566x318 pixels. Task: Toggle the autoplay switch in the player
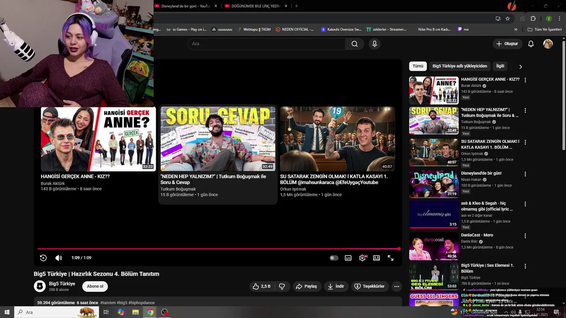(334, 258)
